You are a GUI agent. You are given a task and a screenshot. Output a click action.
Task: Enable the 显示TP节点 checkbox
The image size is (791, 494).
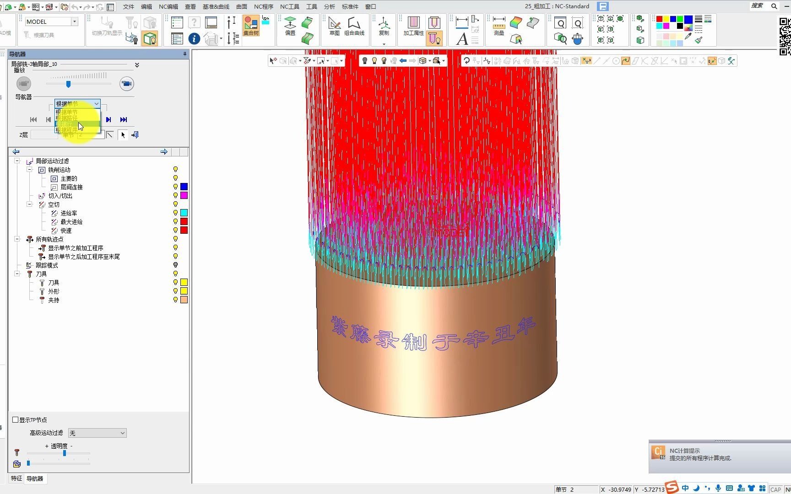[16, 420]
